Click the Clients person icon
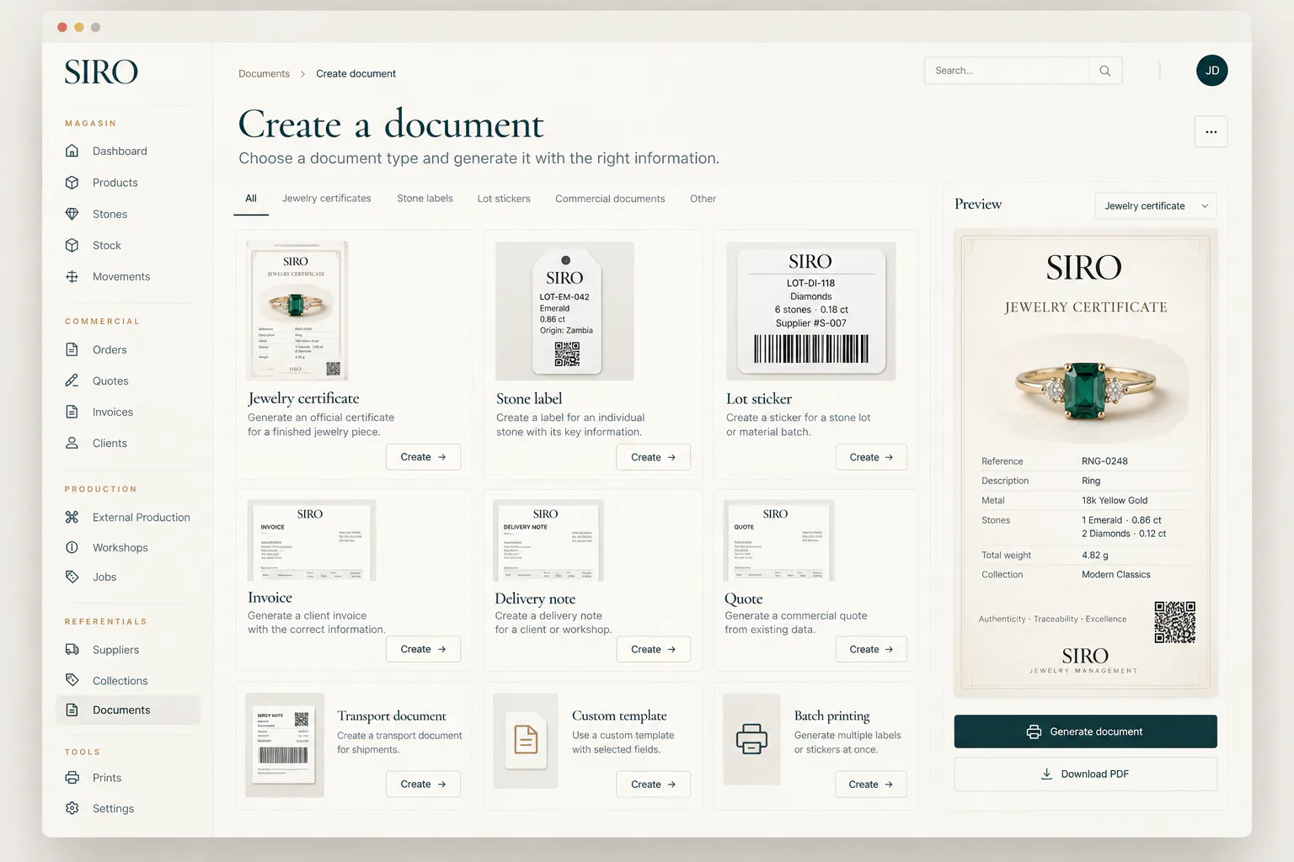Viewport: 1294px width, 862px height. coord(72,443)
